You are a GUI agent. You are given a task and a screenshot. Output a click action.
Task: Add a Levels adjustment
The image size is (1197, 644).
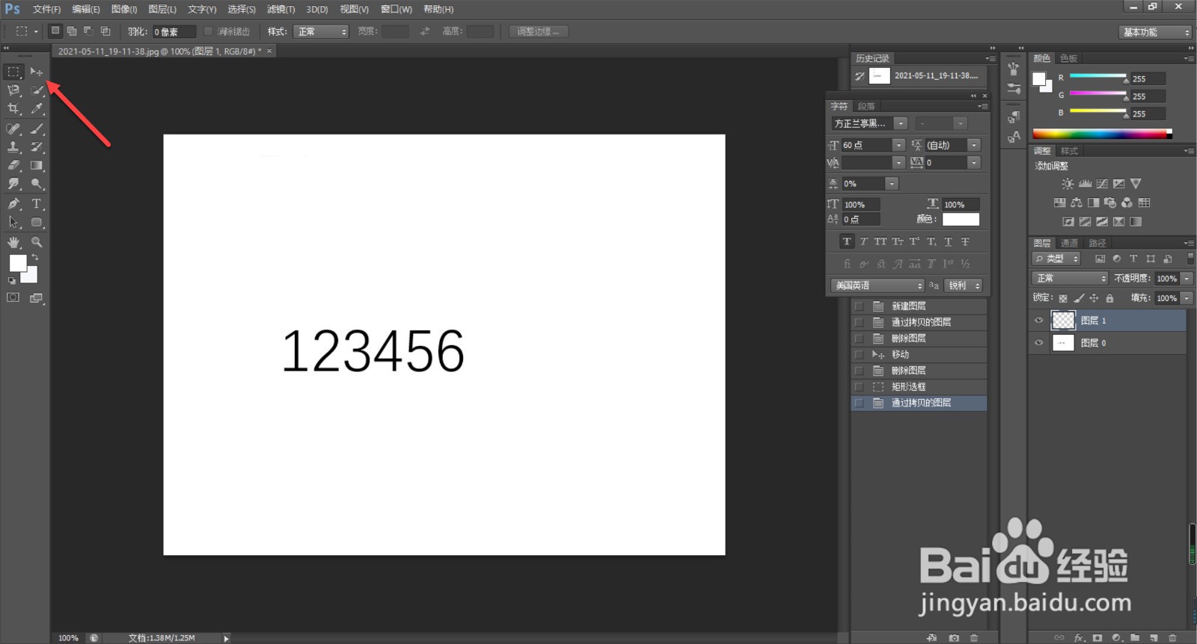pos(1085,184)
